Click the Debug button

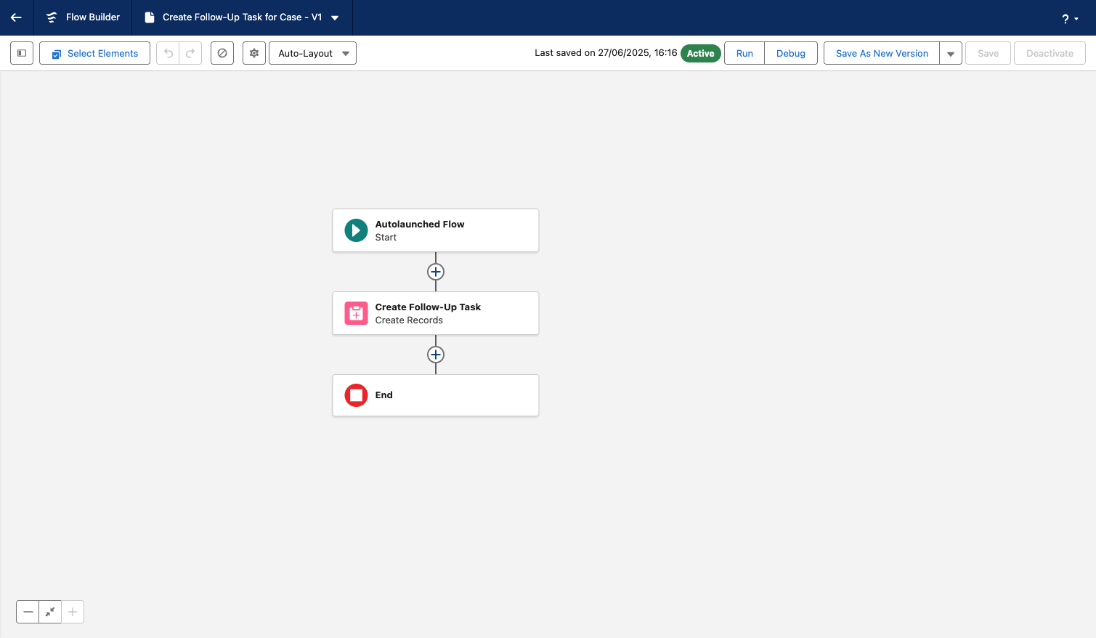tap(790, 53)
